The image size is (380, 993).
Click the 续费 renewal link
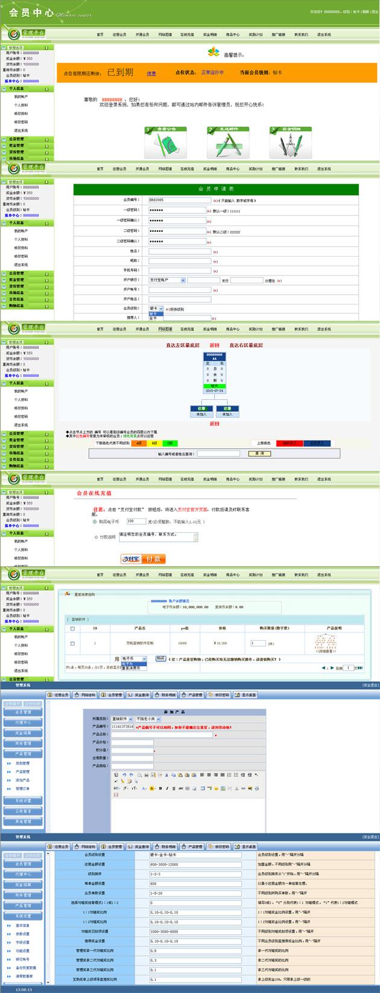tap(151, 73)
